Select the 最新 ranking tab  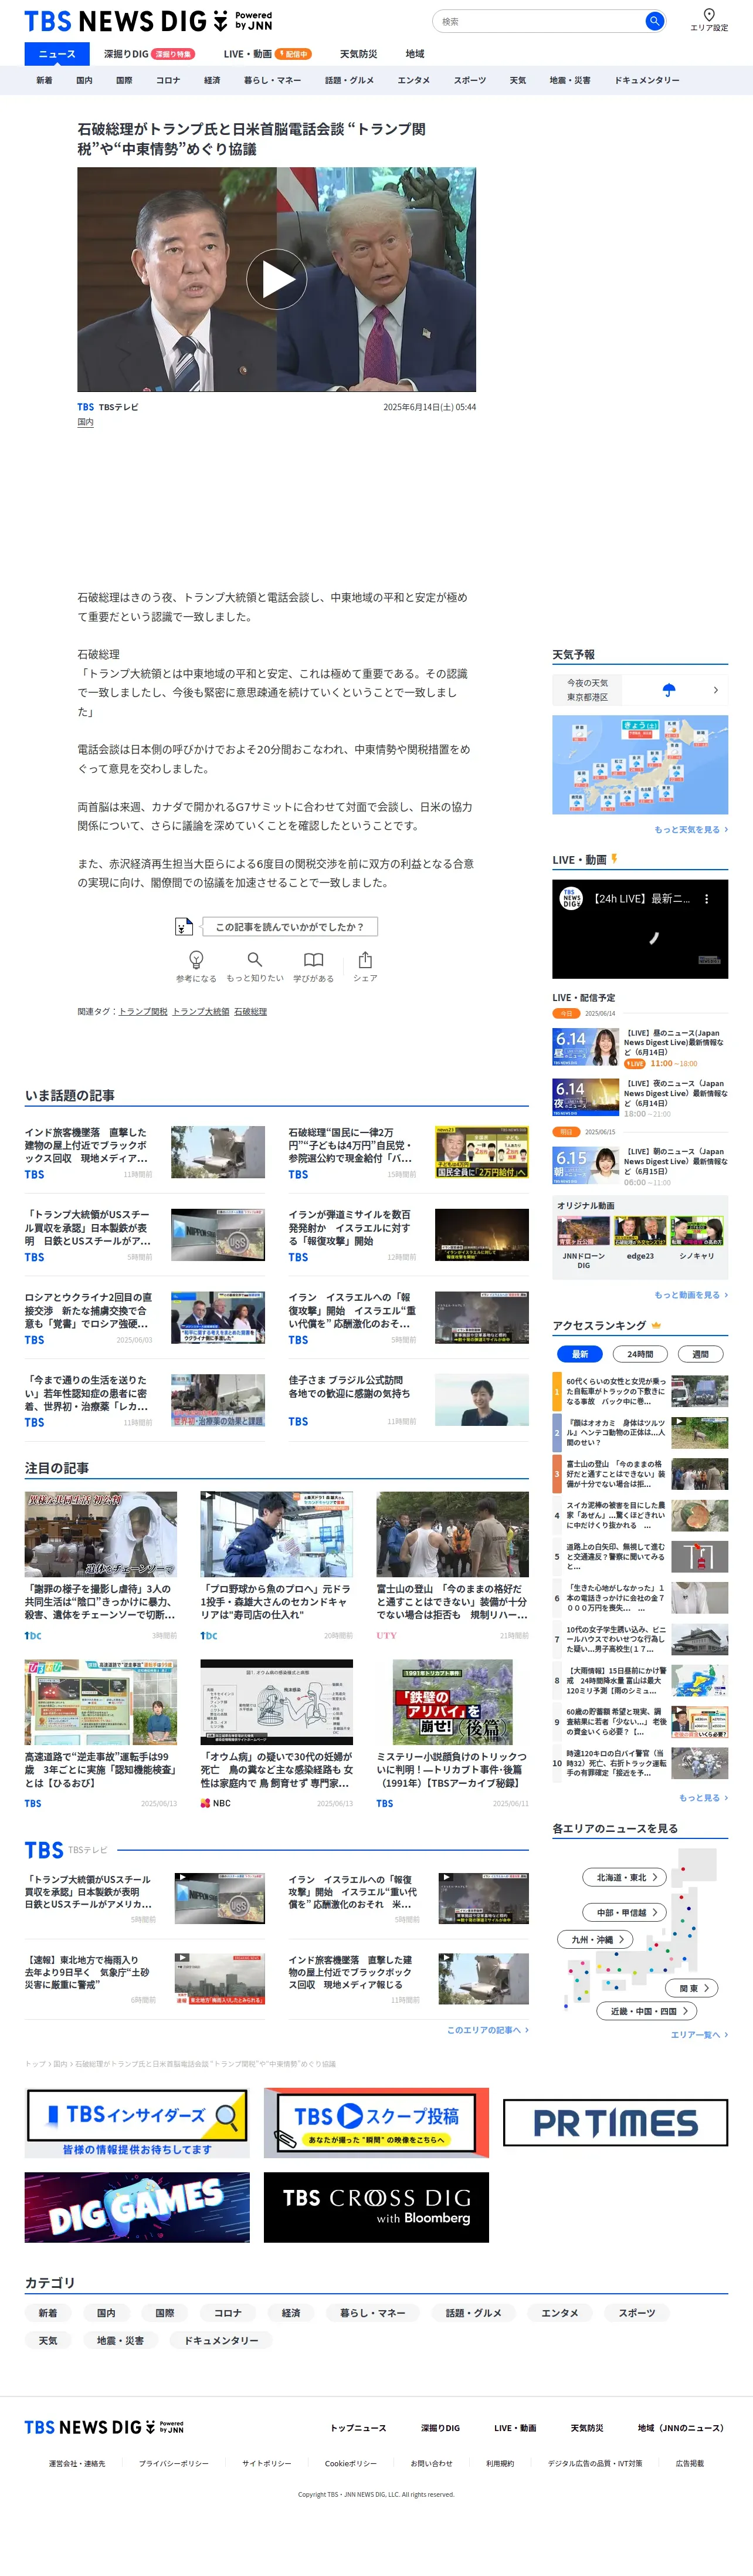[580, 1354]
